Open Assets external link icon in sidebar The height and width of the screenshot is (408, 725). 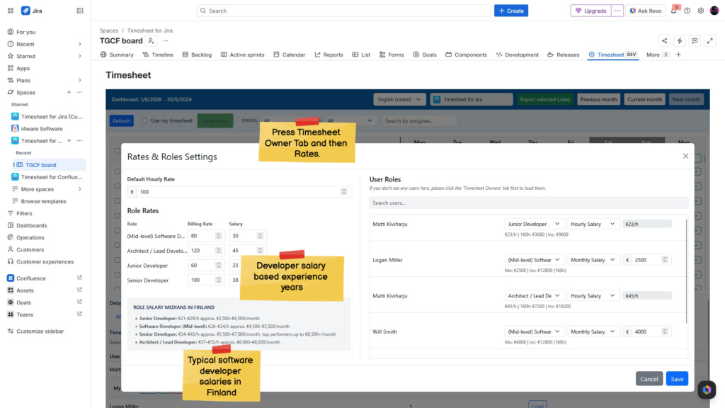[x=79, y=290]
